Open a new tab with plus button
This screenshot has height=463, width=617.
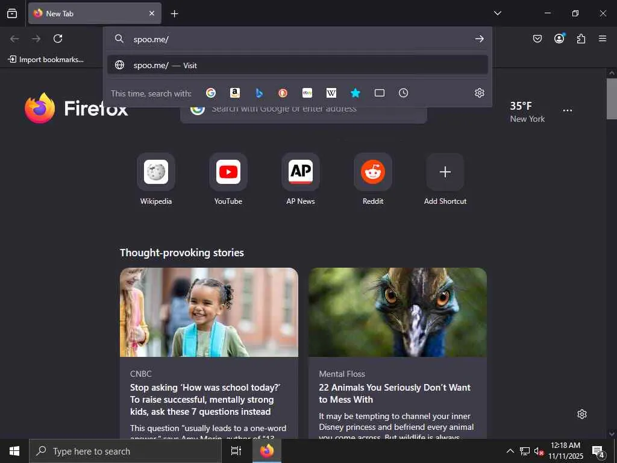(x=174, y=14)
